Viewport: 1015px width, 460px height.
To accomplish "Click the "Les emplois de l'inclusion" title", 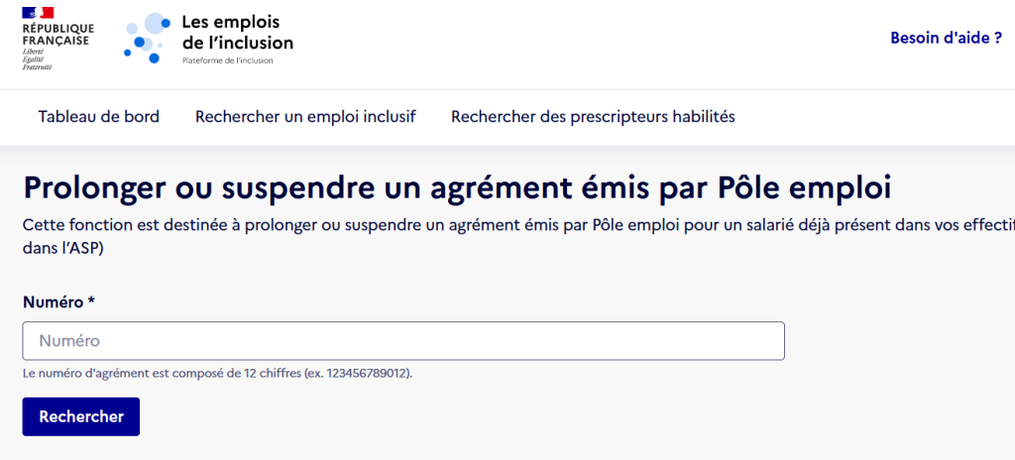I will pyautogui.click(x=238, y=33).
